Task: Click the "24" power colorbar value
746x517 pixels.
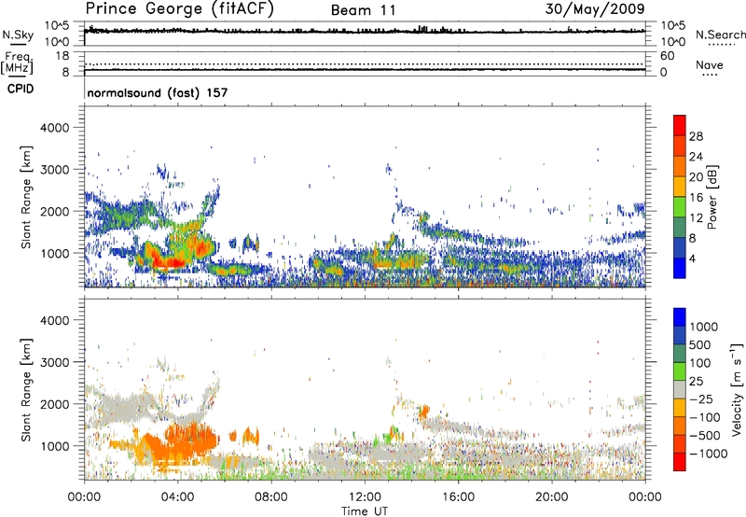Action: 696,157
